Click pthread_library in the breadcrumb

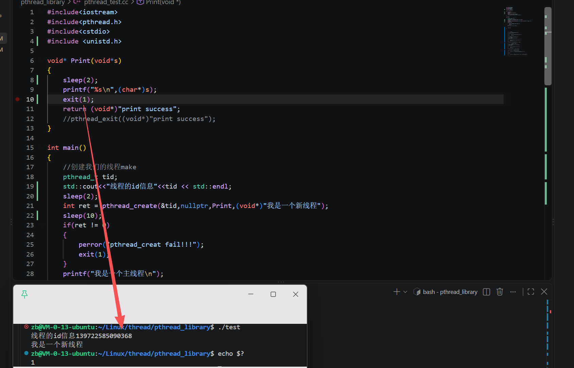42,2
